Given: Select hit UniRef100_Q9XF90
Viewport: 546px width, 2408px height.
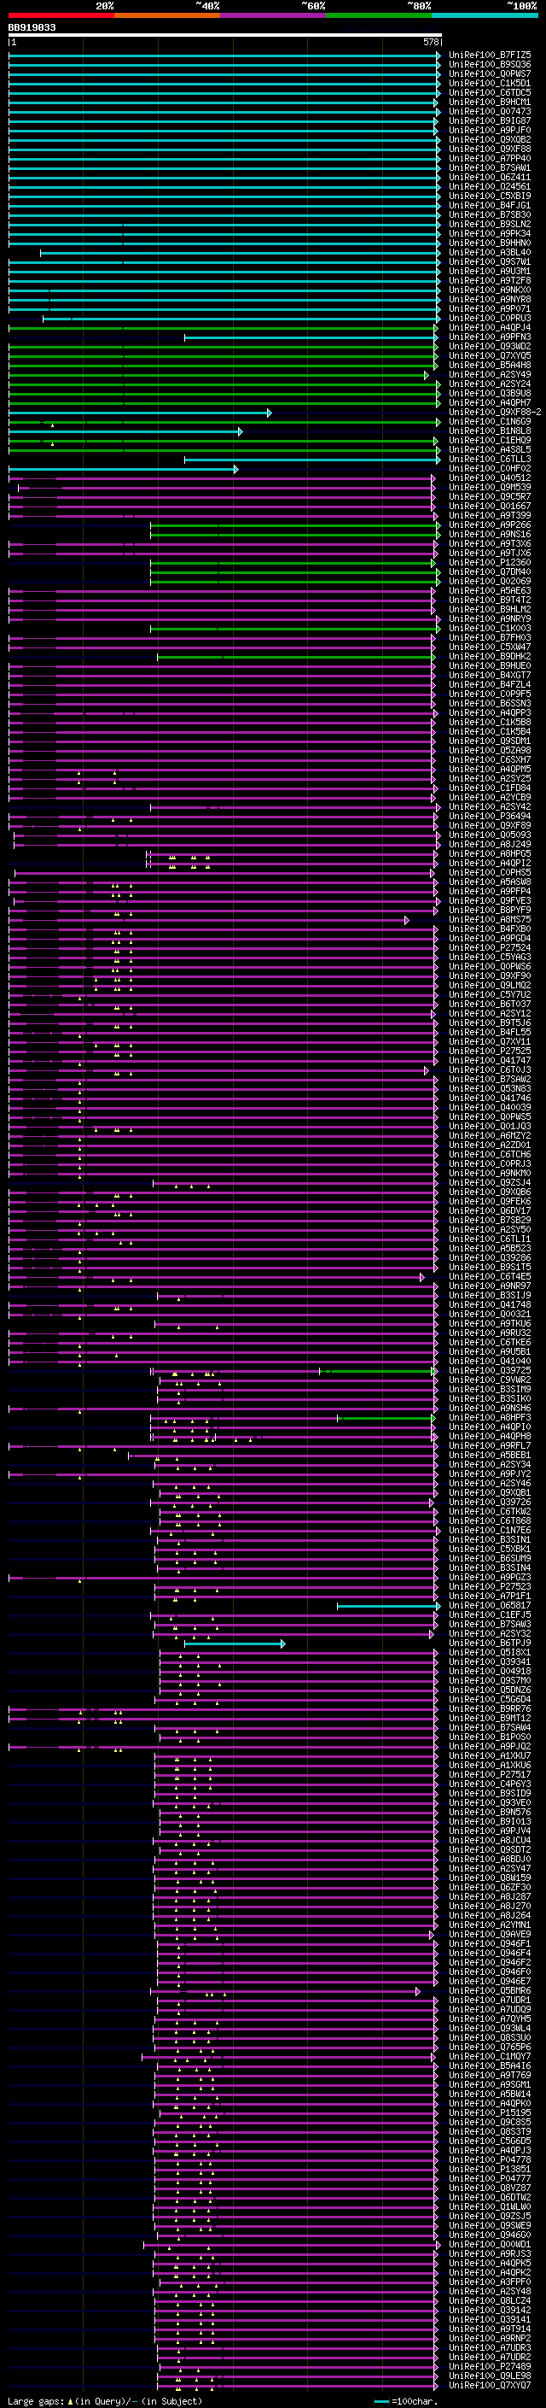Looking at the screenshot, I should click(489, 976).
